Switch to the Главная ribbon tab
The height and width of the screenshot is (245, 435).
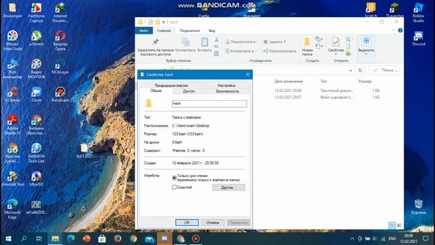click(164, 31)
